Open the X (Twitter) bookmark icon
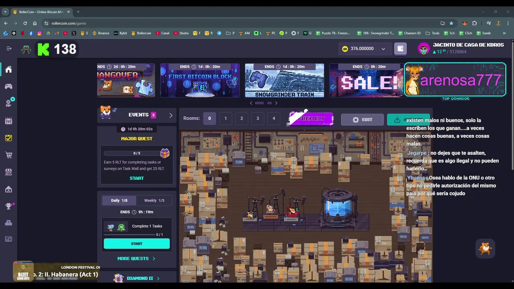The image size is (514, 289). click(x=74, y=33)
